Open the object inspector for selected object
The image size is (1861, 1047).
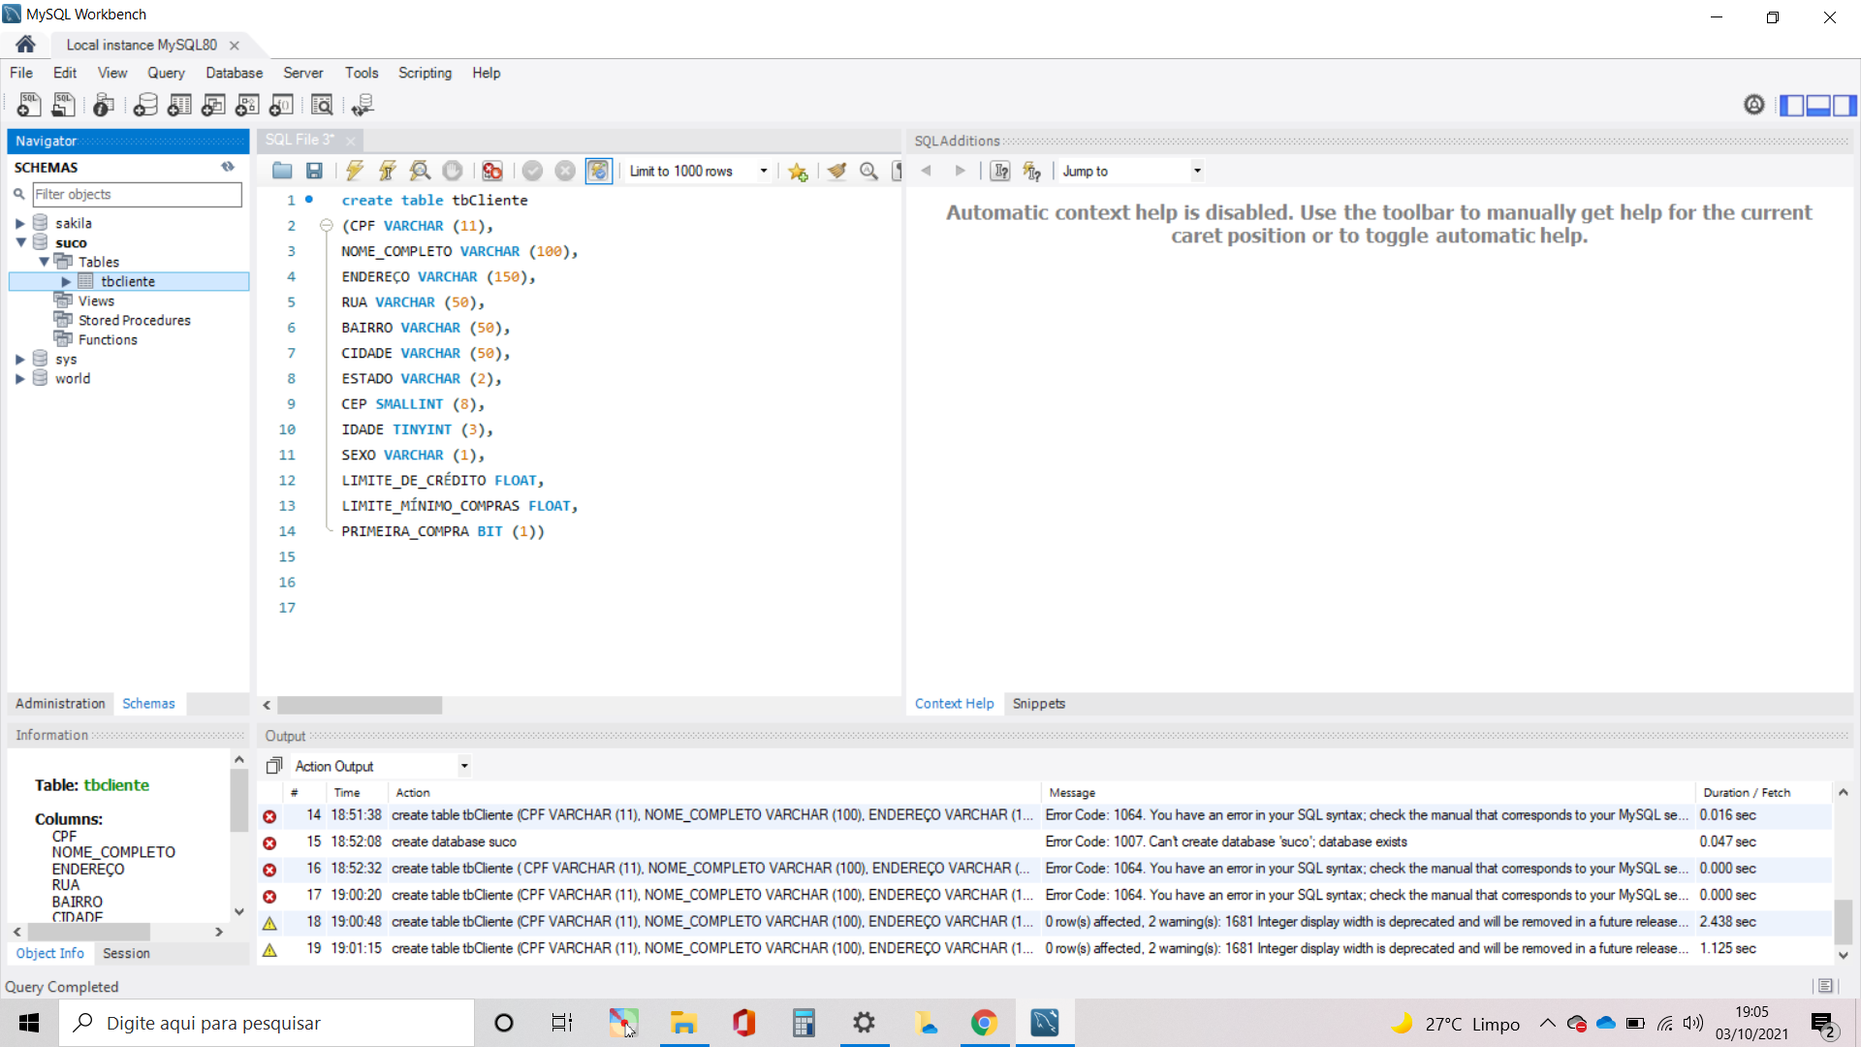coord(103,105)
